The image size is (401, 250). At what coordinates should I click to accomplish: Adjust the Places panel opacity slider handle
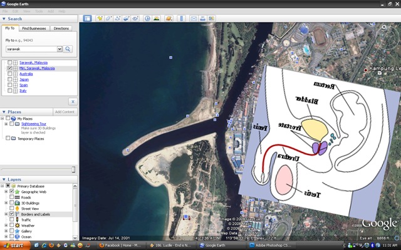pyautogui.click(x=73, y=169)
